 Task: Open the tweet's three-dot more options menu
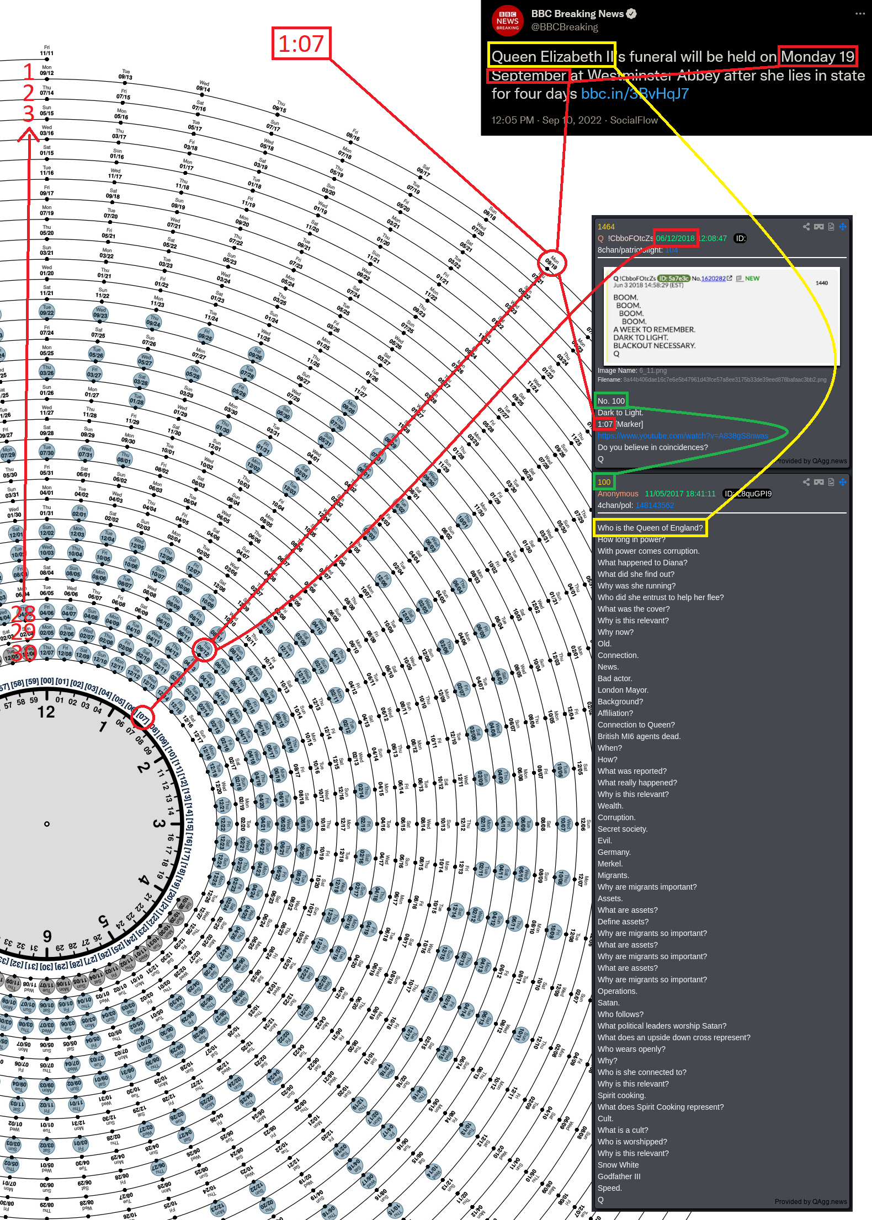860,13
